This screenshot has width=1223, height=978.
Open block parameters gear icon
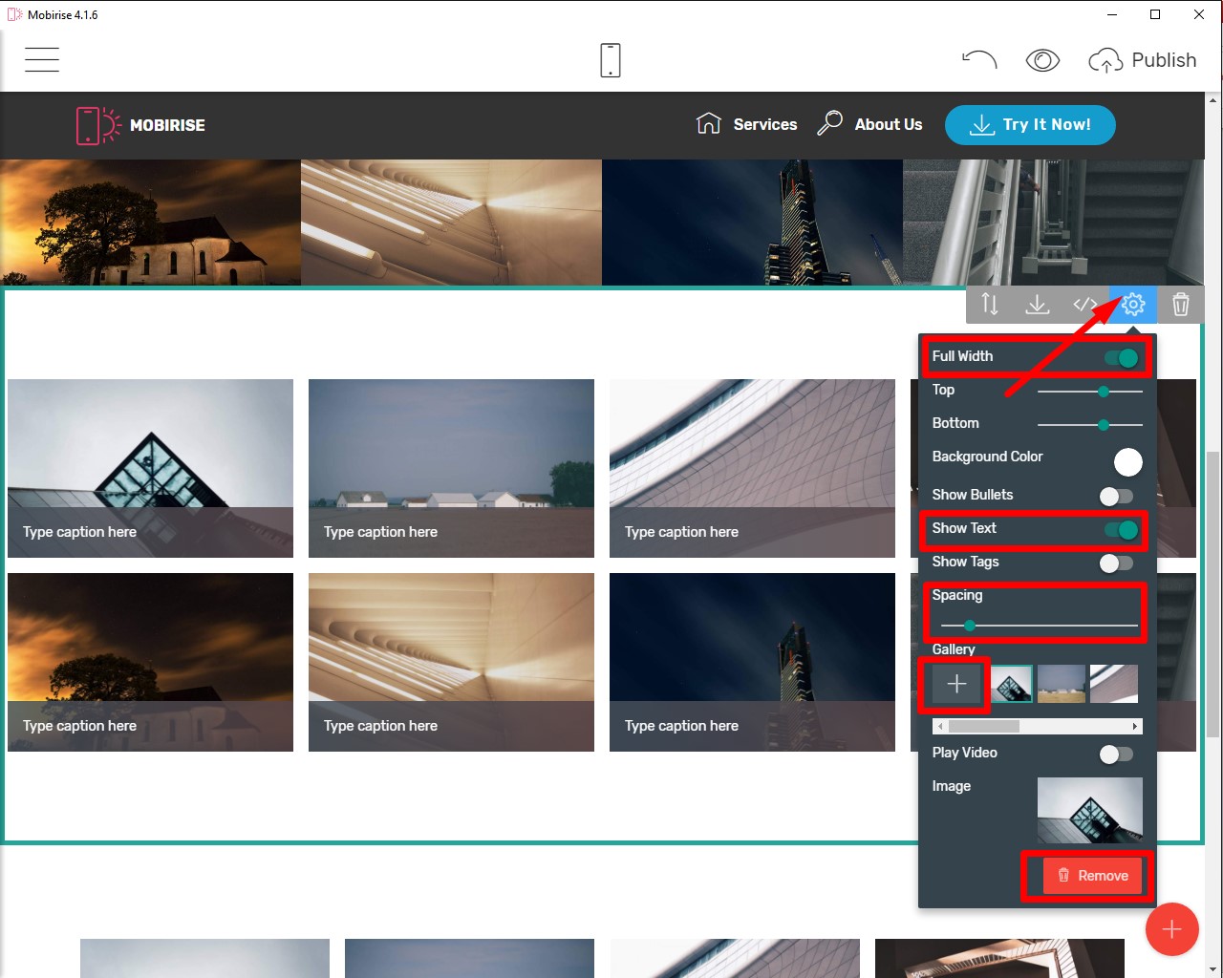click(1133, 305)
